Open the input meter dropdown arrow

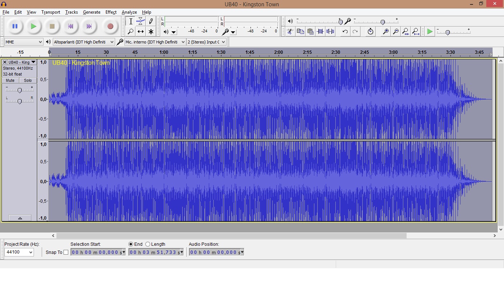(x=233, y=32)
